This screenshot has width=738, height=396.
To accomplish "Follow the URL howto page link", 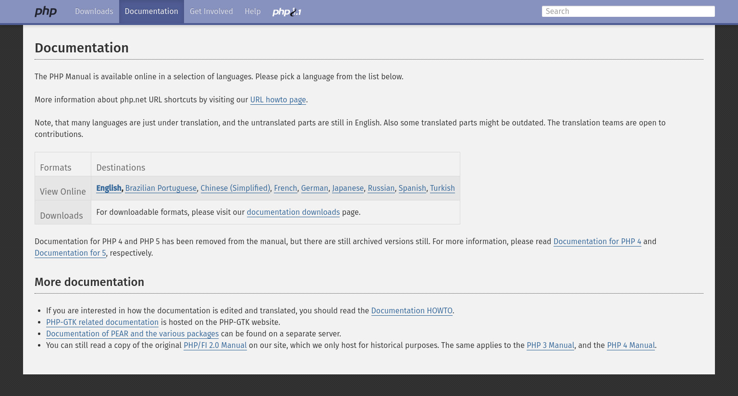I will pyautogui.click(x=278, y=100).
